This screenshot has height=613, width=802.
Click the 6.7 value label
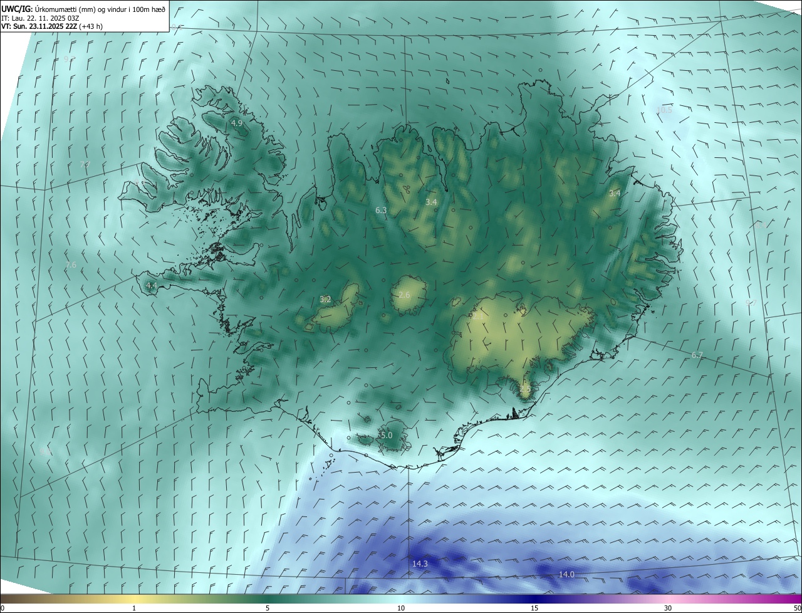697,355
